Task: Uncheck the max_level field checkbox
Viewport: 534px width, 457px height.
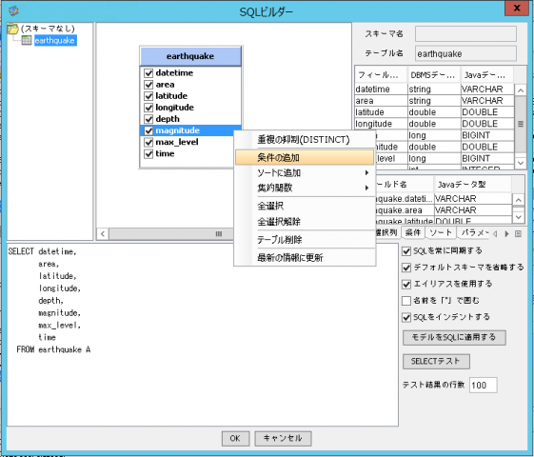Action: 148,142
